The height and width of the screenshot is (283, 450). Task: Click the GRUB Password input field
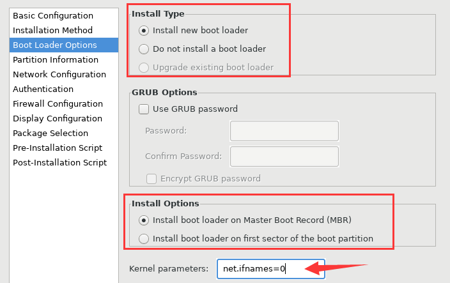[x=284, y=131]
